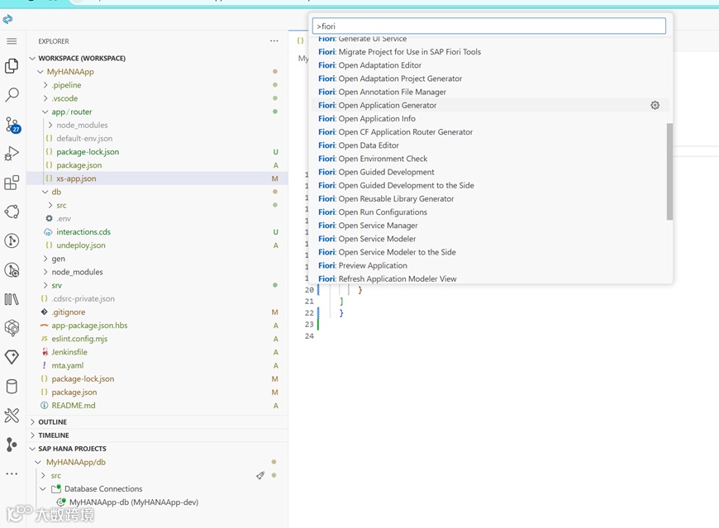Collapse the Database Connections node
Viewport: 719px width, 528px height.
(x=43, y=489)
